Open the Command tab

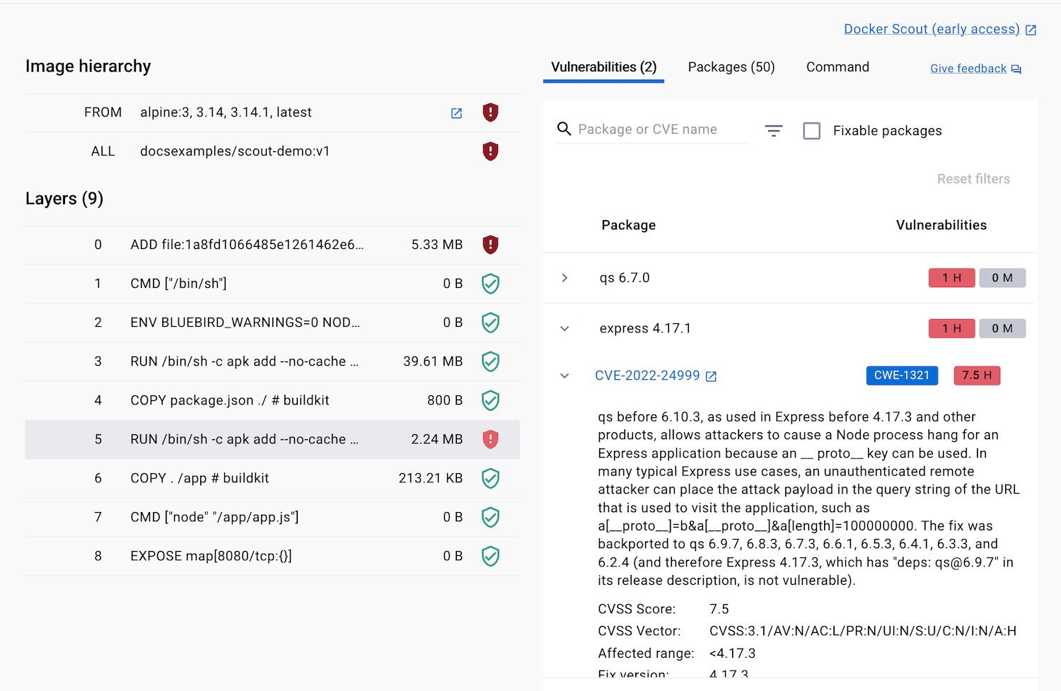pos(837,66)
